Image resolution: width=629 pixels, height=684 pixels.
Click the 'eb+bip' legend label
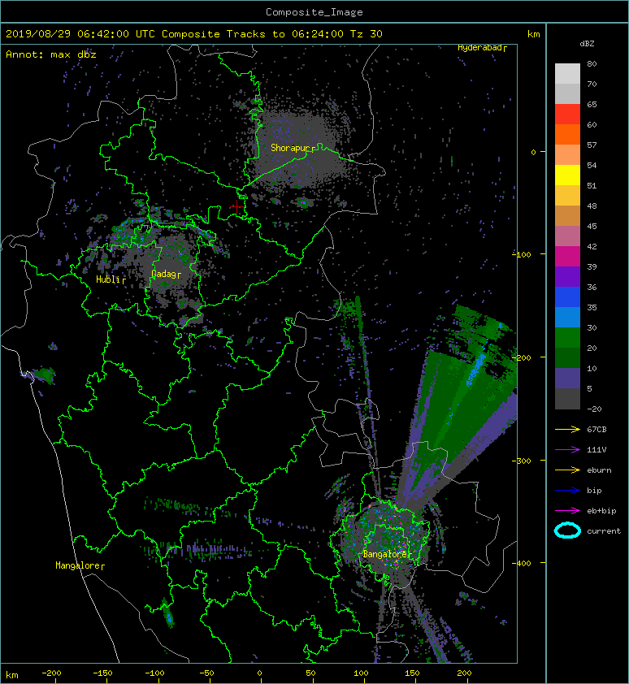[x=601, y=511]
